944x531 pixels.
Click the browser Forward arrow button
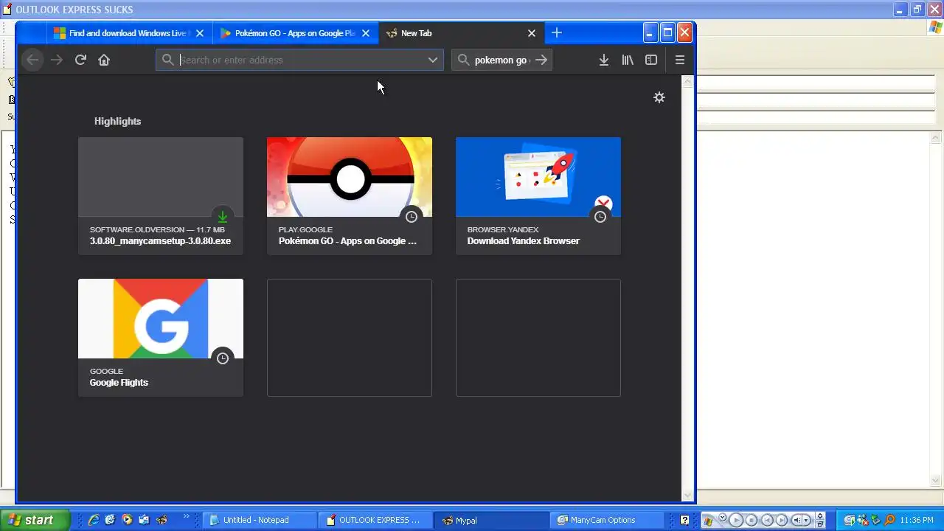click(57, 60)
